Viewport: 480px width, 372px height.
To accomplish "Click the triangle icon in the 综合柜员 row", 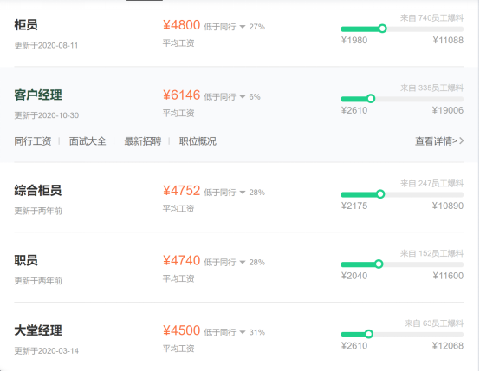I will pos(243,193).
